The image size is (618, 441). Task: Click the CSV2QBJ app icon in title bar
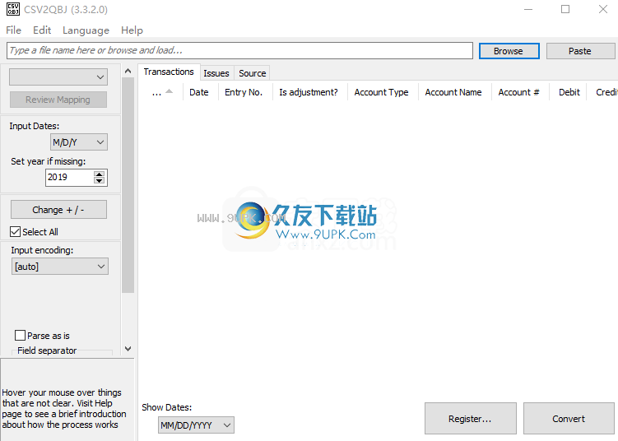point(12,9)
